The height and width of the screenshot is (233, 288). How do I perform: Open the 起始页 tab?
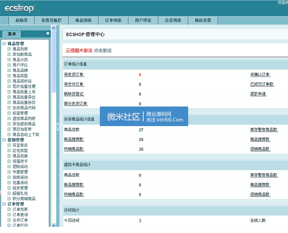tap(22, 20)
